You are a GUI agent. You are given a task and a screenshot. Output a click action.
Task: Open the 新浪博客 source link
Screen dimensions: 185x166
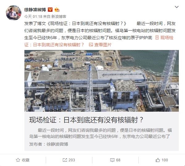click(59, 16)
